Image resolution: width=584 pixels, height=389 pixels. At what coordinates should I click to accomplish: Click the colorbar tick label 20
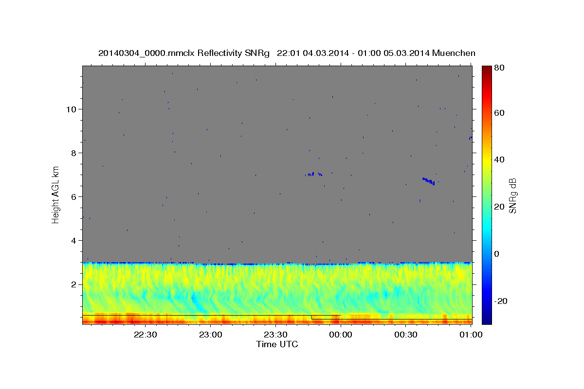point(500,207)
